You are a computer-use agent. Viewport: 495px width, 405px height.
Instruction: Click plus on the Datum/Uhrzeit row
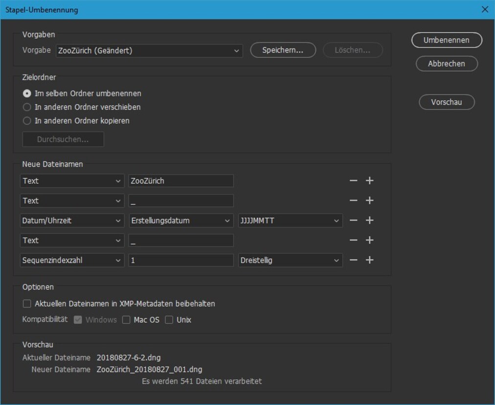[370, 221]
